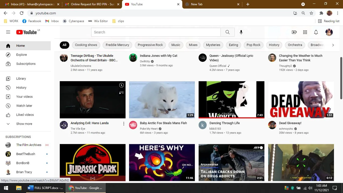Open action menu for Analyzing Evil video
This screenshot has height=193, width=343.
(124, 124)
